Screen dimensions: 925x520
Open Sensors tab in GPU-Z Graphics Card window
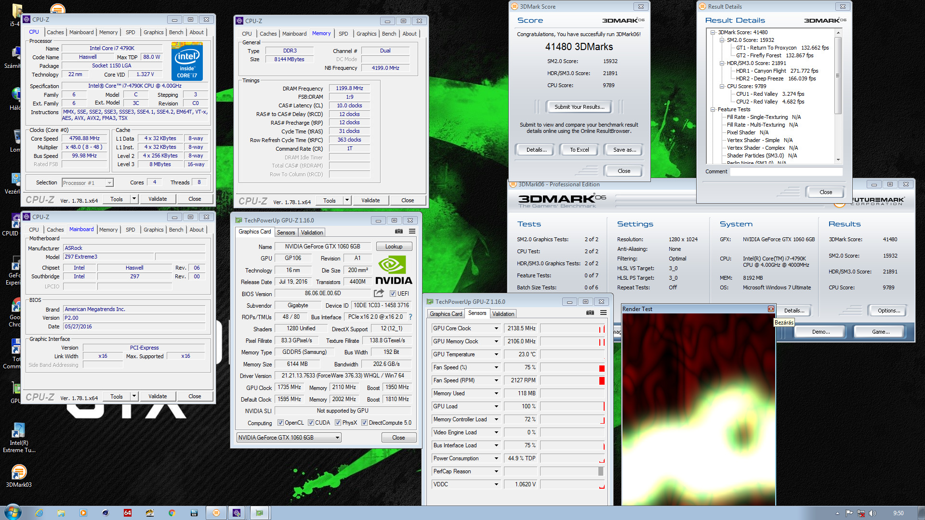coord(286,233)
